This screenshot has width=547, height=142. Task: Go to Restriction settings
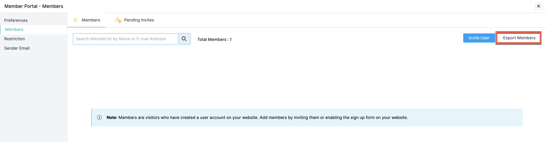tap(15, 39)
